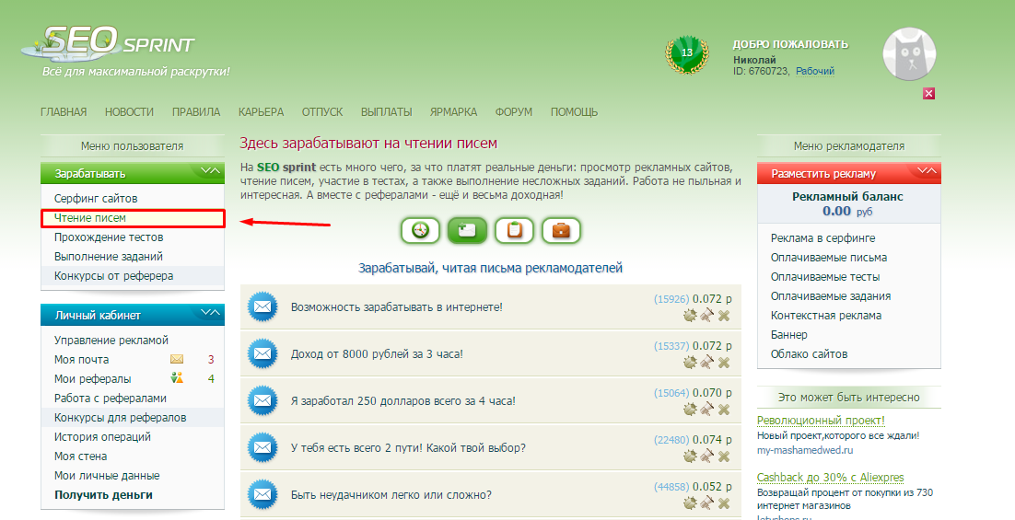Click pushpin icon on the 15337 letter
This screenshot has width=1015, height=520.
click(x=706, y=363)
